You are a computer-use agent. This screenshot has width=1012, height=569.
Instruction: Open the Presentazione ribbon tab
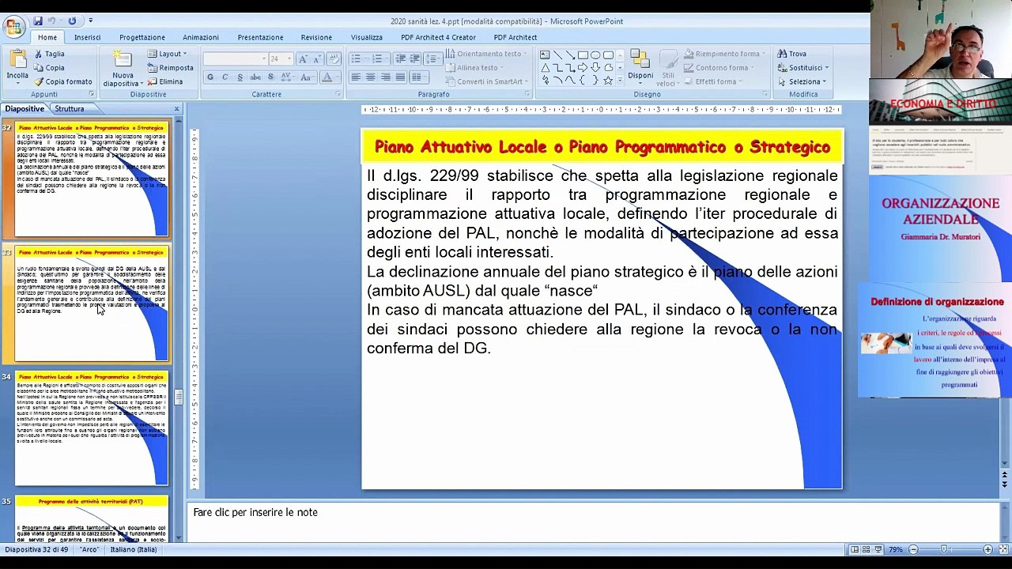[260, 37]
